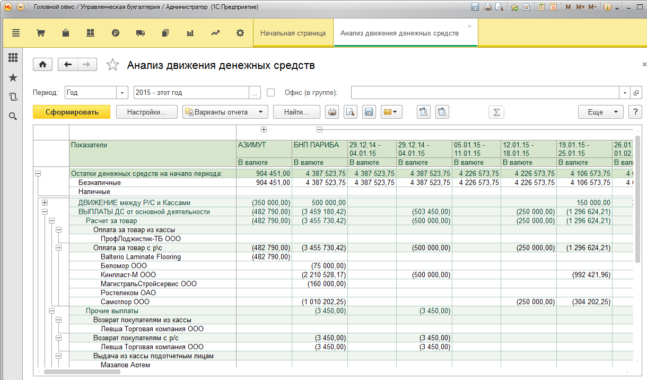
Task: Add report to favorites with star
Action: (112, 65)
